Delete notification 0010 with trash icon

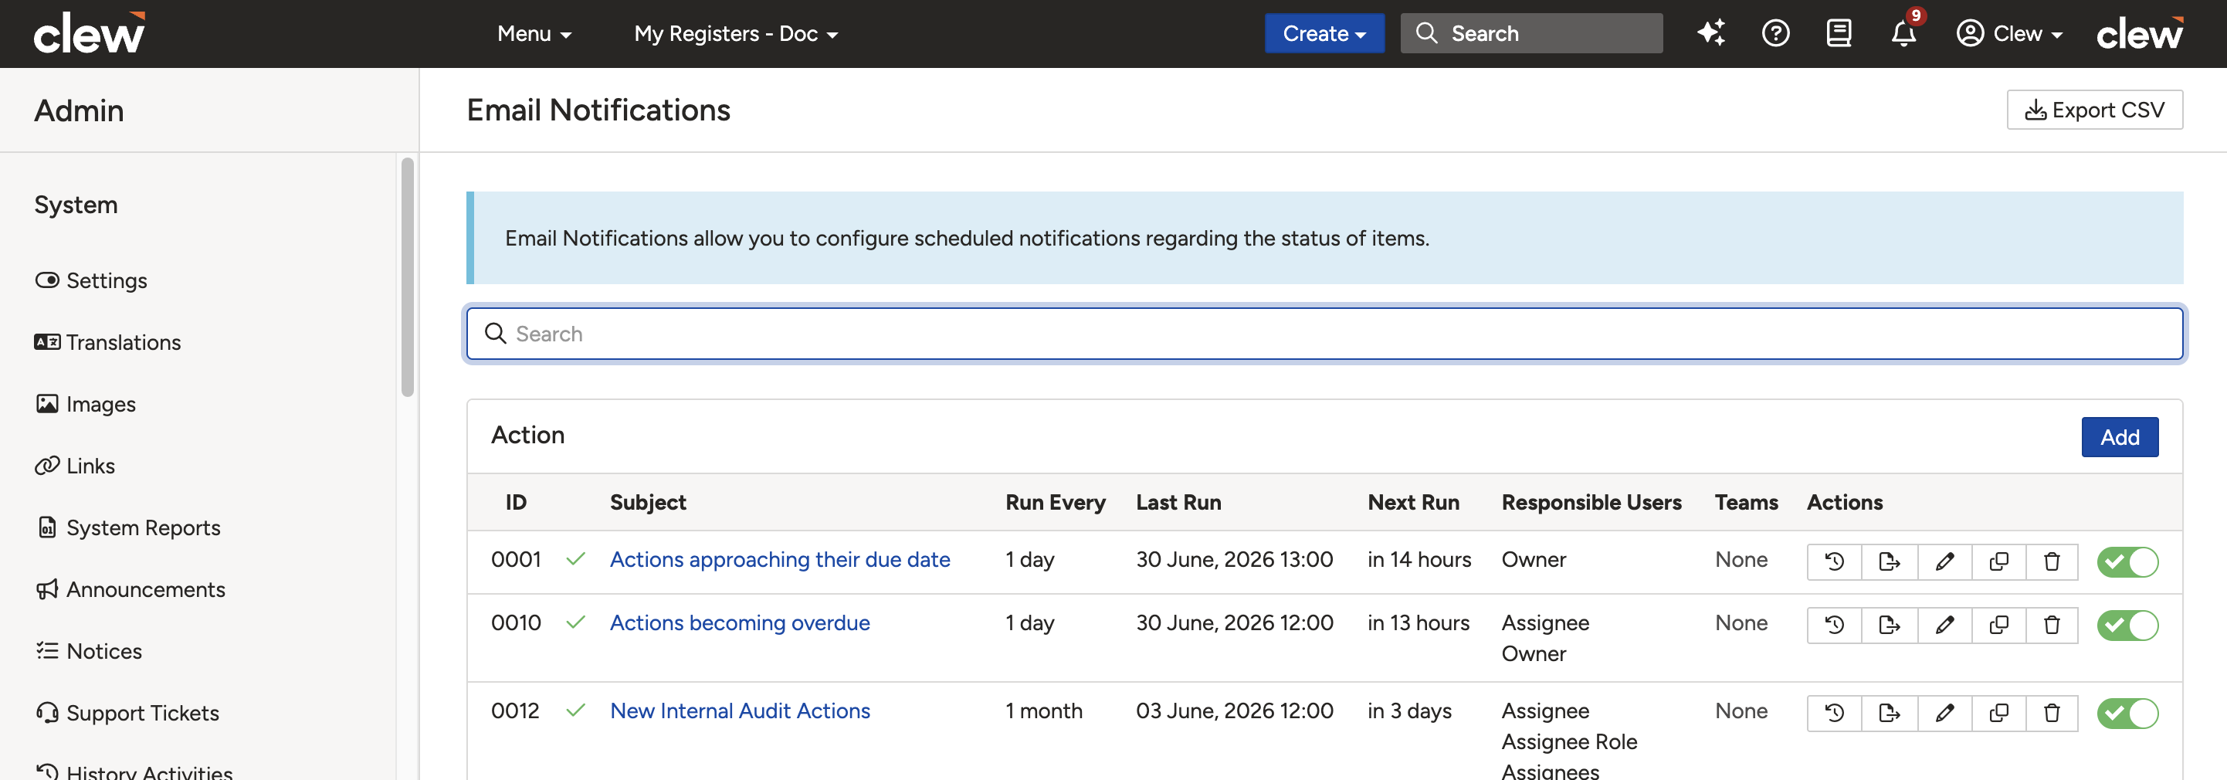(2052, 626)
